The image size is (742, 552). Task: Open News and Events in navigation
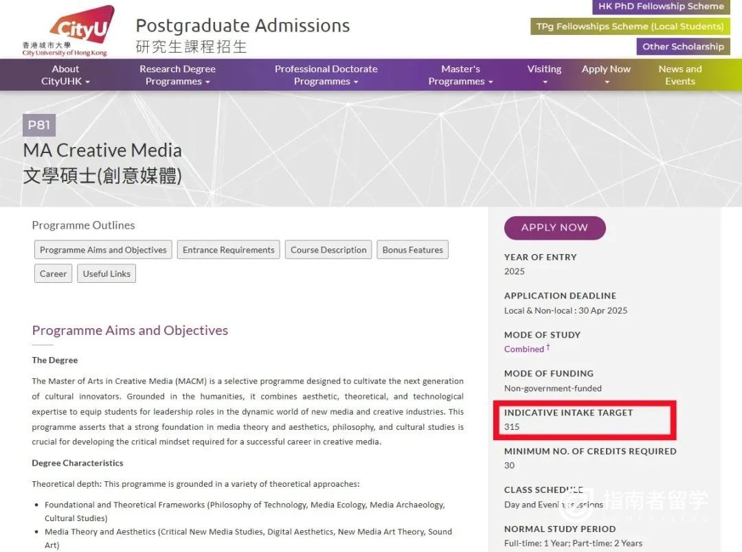[x=680, y=76]
